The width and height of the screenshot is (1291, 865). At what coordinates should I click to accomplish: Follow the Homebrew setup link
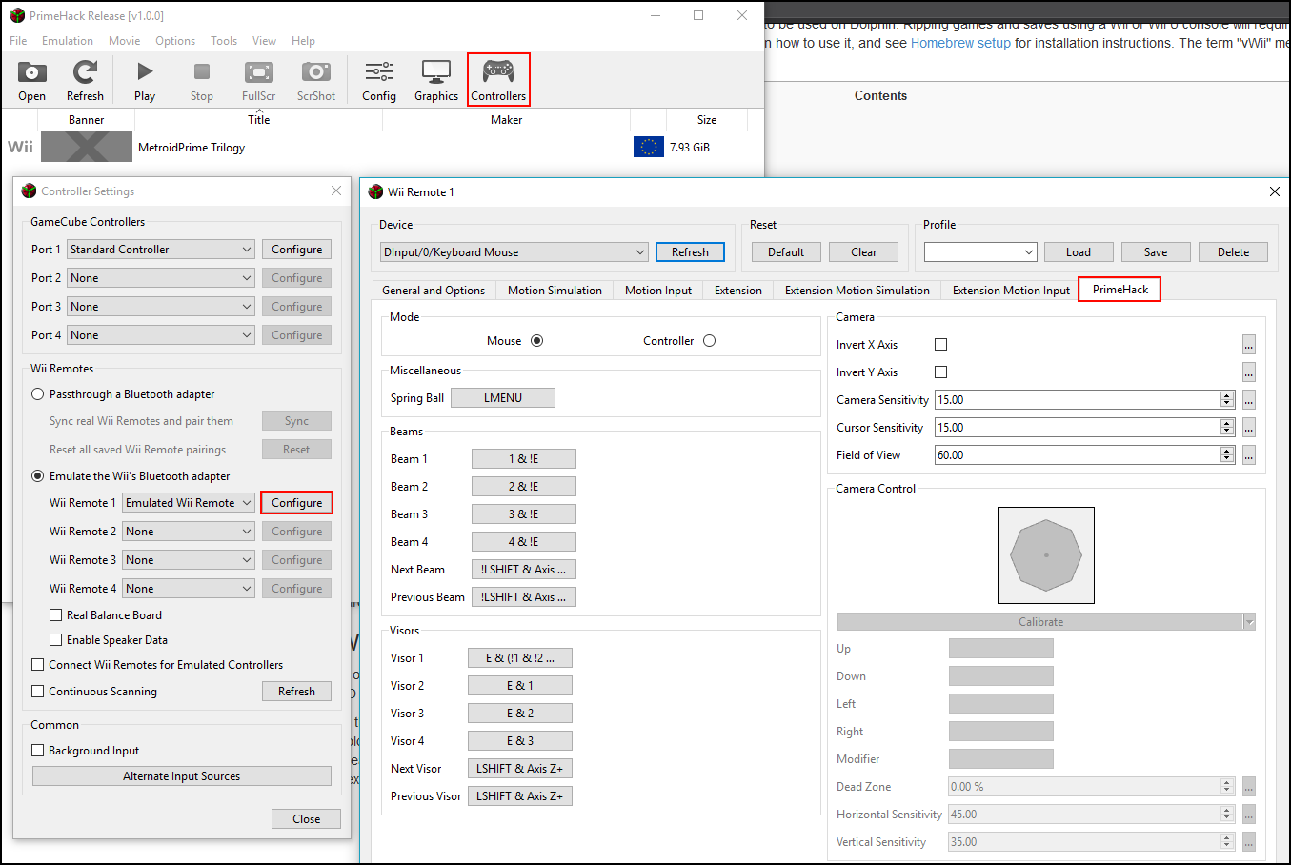click(x=960, y=43)
